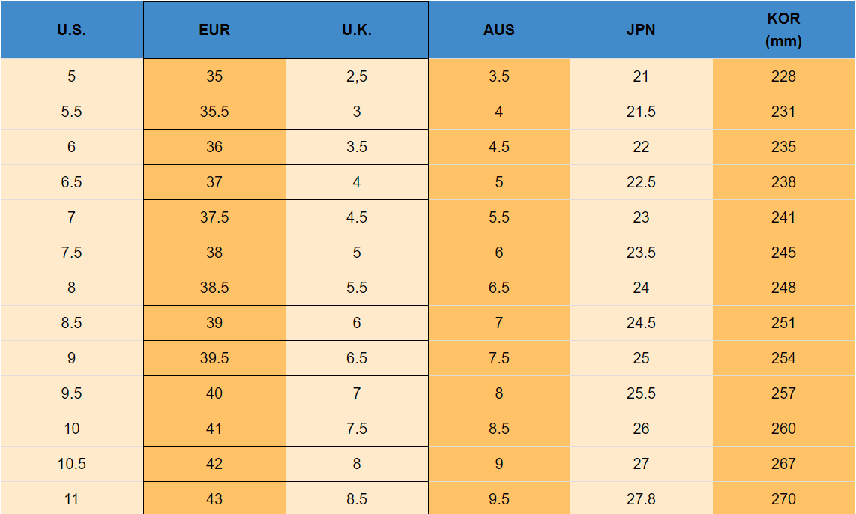Click the JPN column header
Image resolution: width=856 pixels, height=514 pixels.
click(x=641, y=31)
